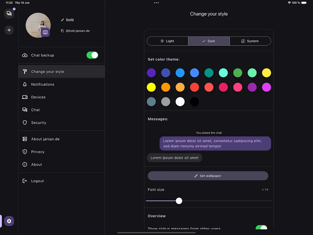Open Devices settings

tap(62, 97)
